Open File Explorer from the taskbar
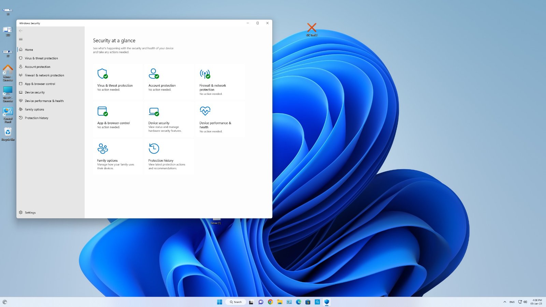 [x=280, y=302]
